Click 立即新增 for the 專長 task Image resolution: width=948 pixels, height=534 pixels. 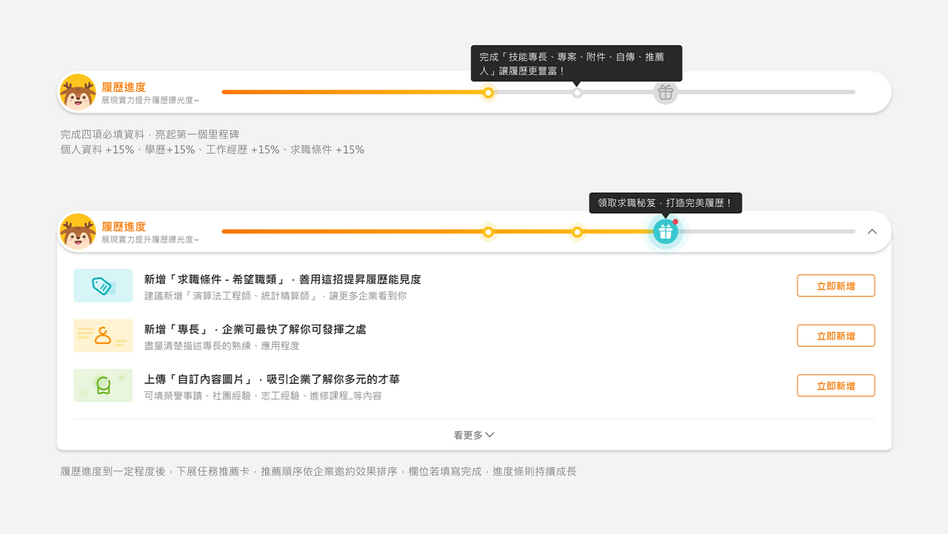point(835,336)
